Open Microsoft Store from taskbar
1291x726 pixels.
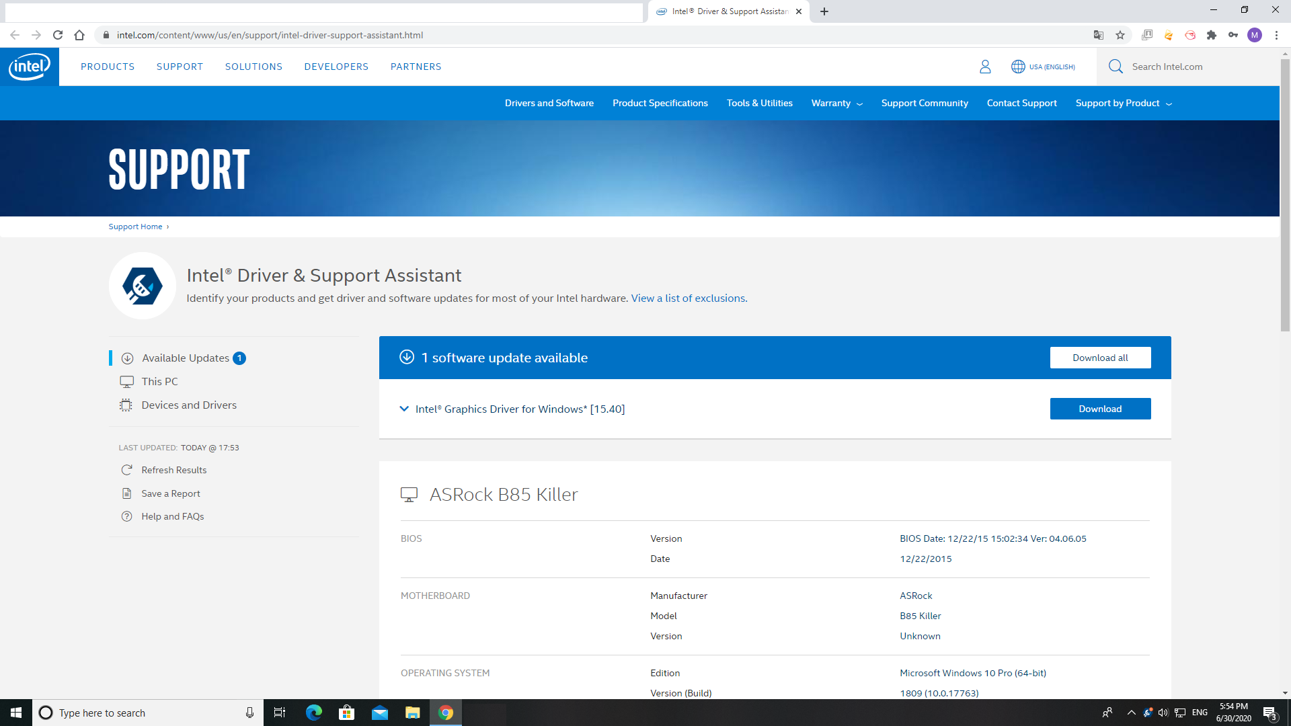pos(347,713)
